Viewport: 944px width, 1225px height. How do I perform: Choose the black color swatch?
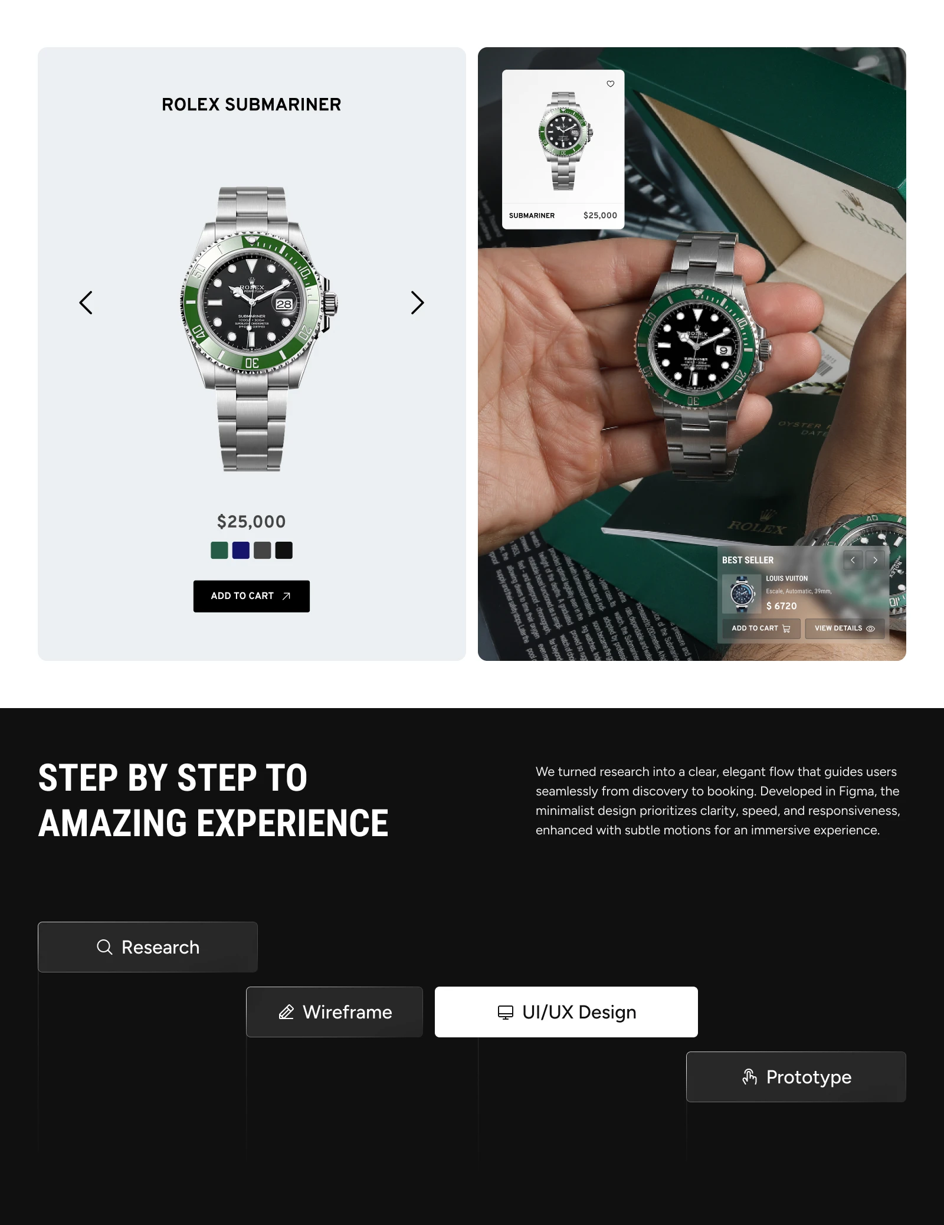pyautogui.click(x=284, y=550)
